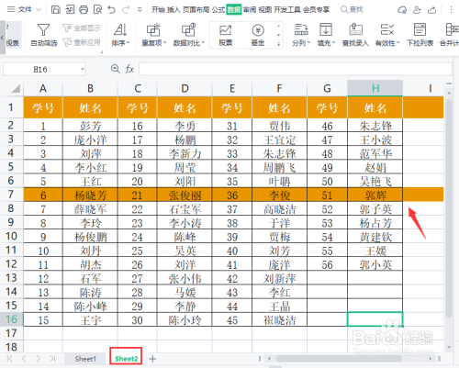Click the Select All corner triangle

point(16,88)
